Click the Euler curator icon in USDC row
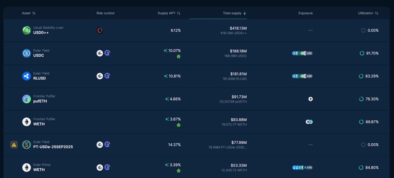 click(x=100, y=53)
